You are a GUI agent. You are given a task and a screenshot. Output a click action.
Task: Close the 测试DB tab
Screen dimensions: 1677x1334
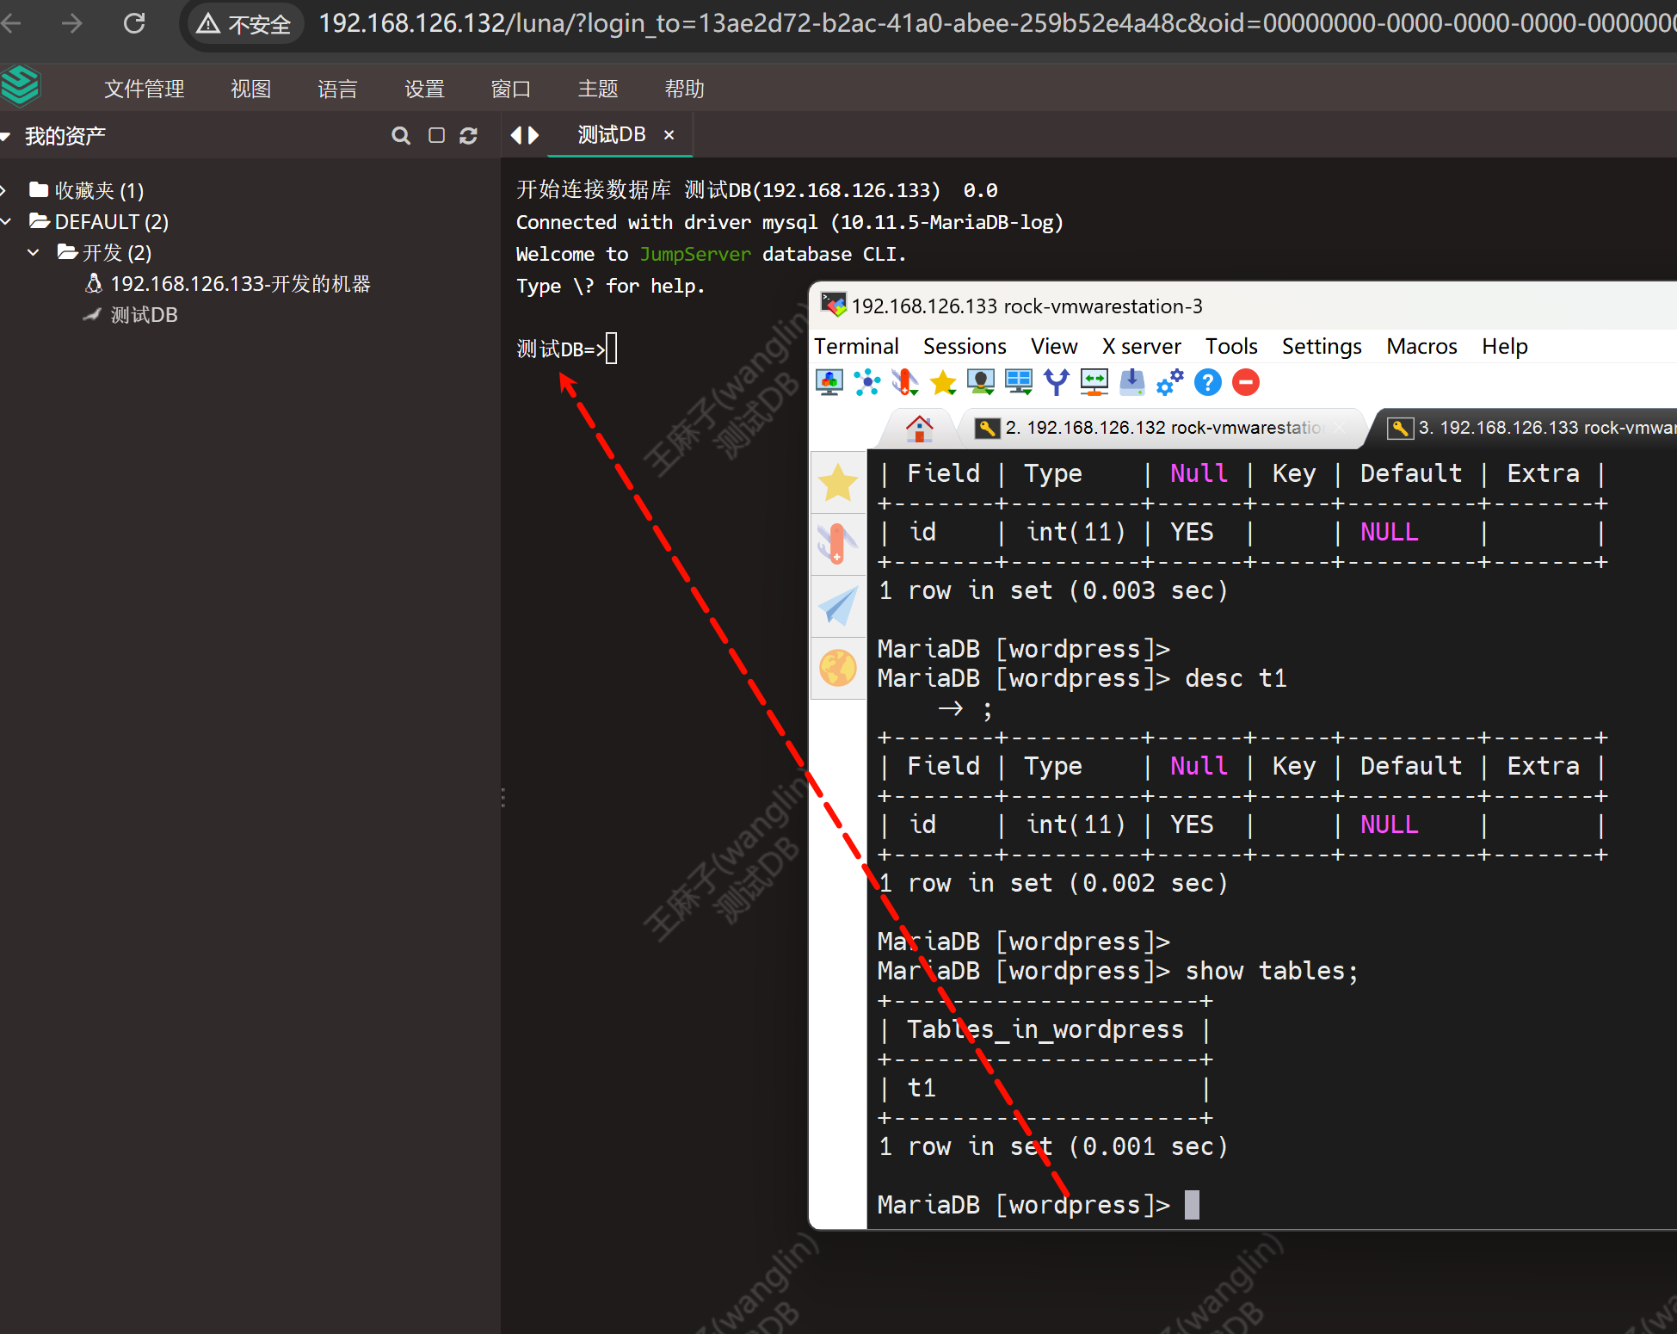click(669, 135)
